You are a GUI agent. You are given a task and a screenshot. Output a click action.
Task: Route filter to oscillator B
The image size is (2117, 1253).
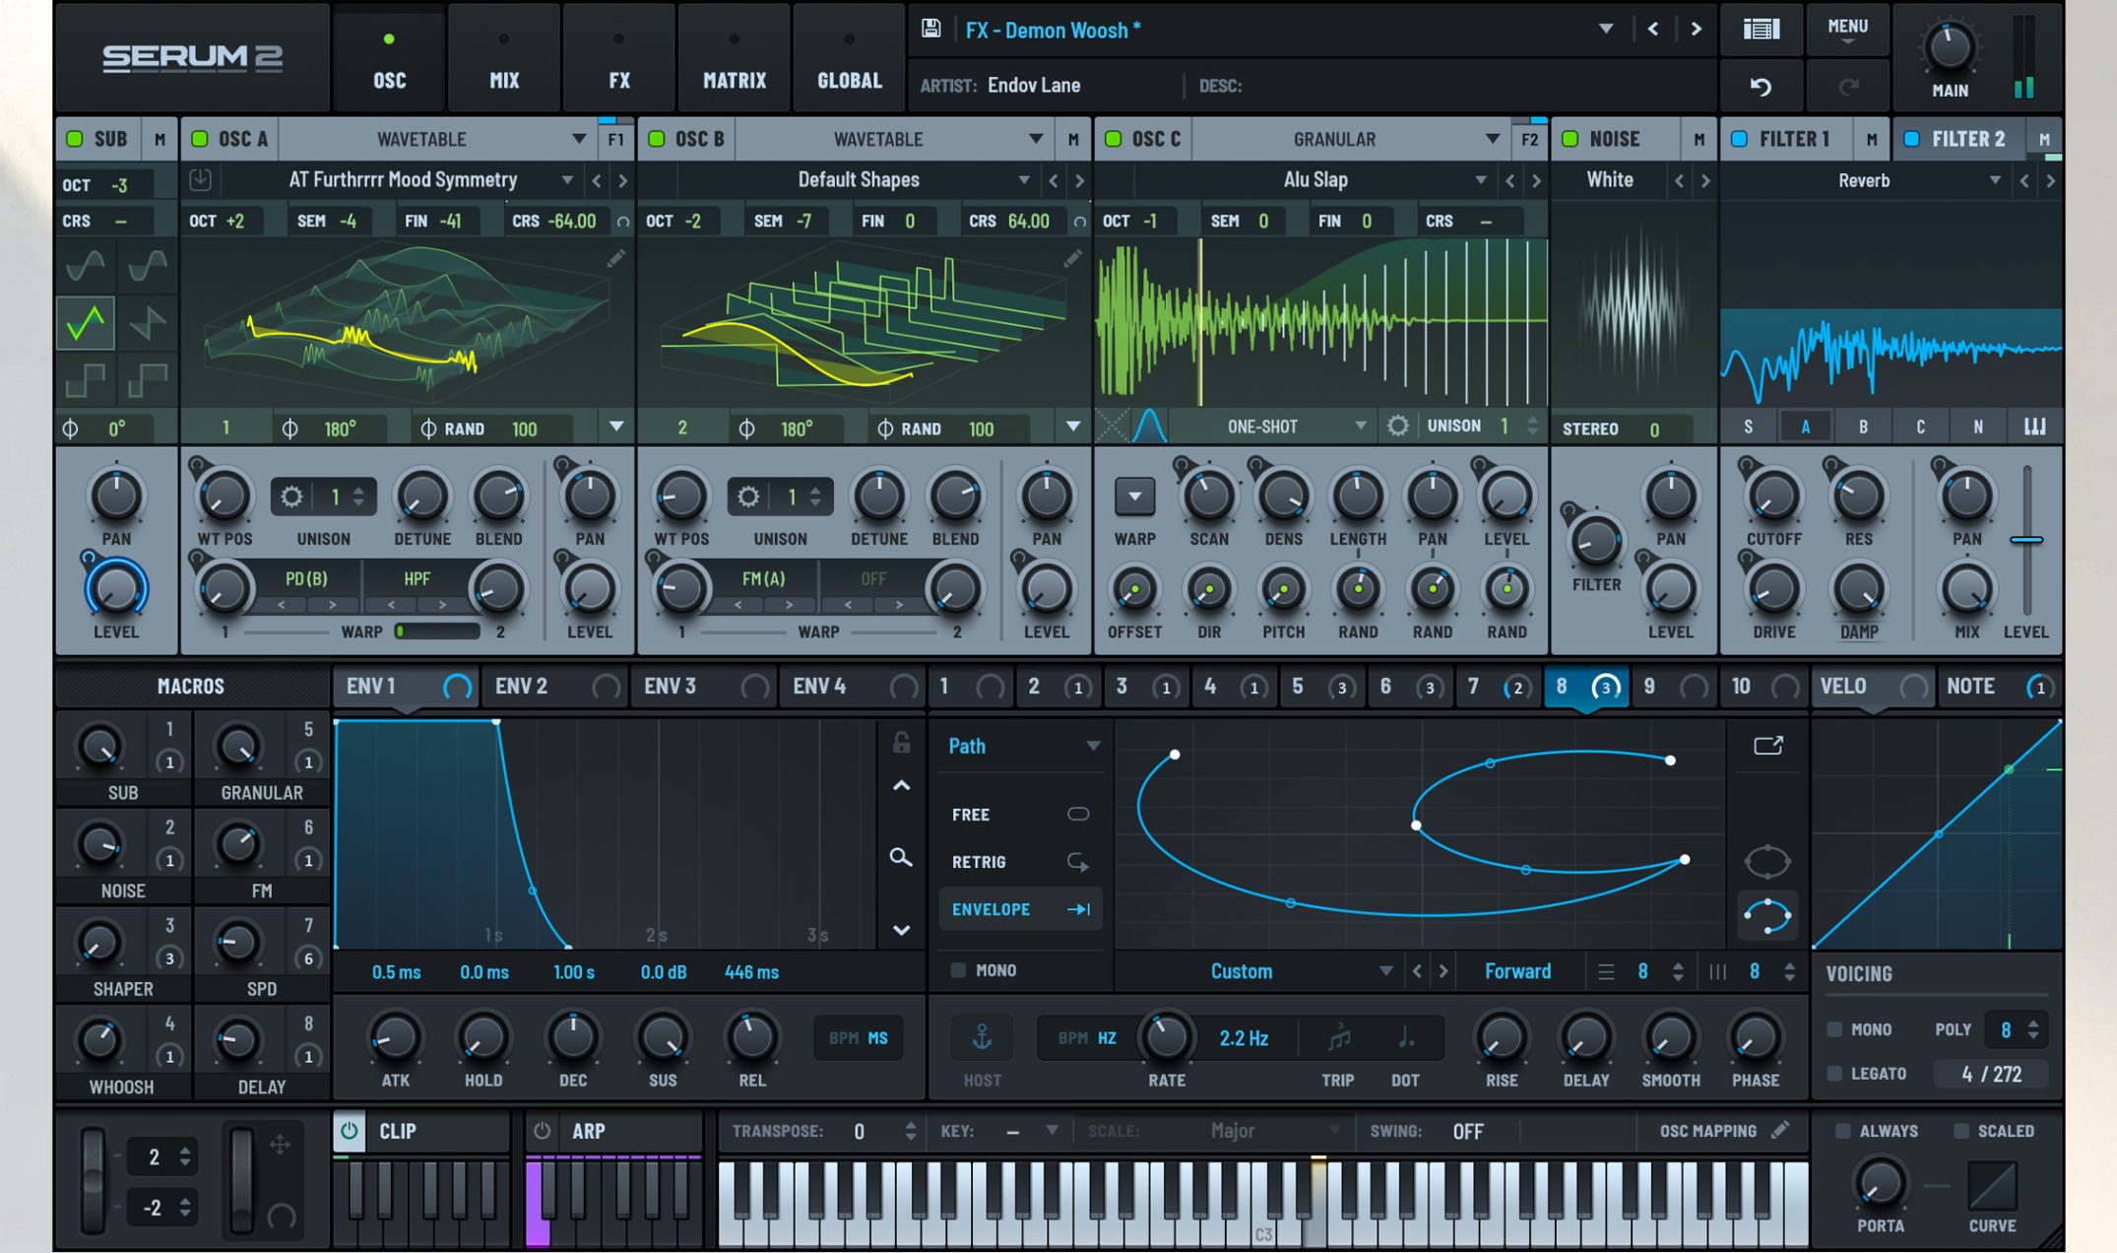(x=1862, y=427)
